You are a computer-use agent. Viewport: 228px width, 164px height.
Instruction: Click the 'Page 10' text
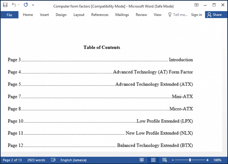(16, 121)
